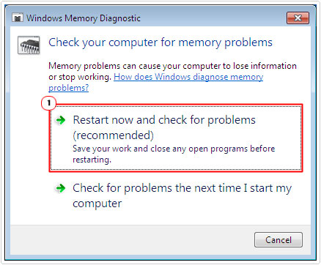Screen dimensions: 321x265
Task: Click the word 'restarting.' in first option
Action: [92, 160]
